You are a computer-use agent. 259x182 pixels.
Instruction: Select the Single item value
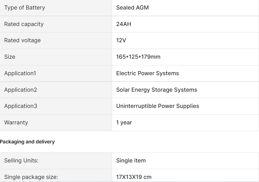point(131,160)
